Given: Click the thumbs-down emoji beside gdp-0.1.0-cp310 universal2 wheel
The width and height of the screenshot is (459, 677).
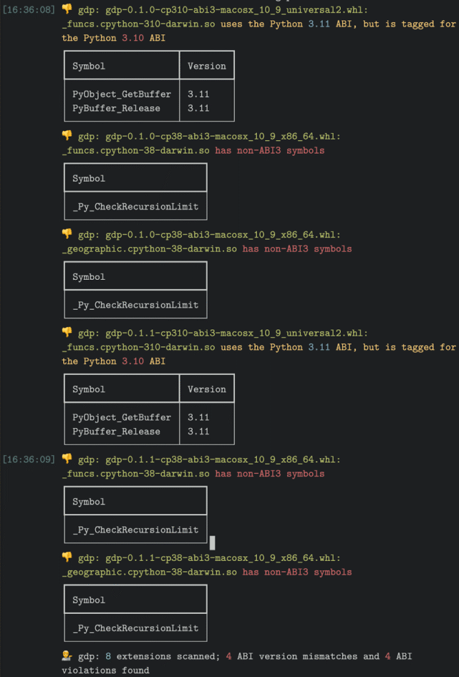Looking at the screenshot, I should 67,9.
